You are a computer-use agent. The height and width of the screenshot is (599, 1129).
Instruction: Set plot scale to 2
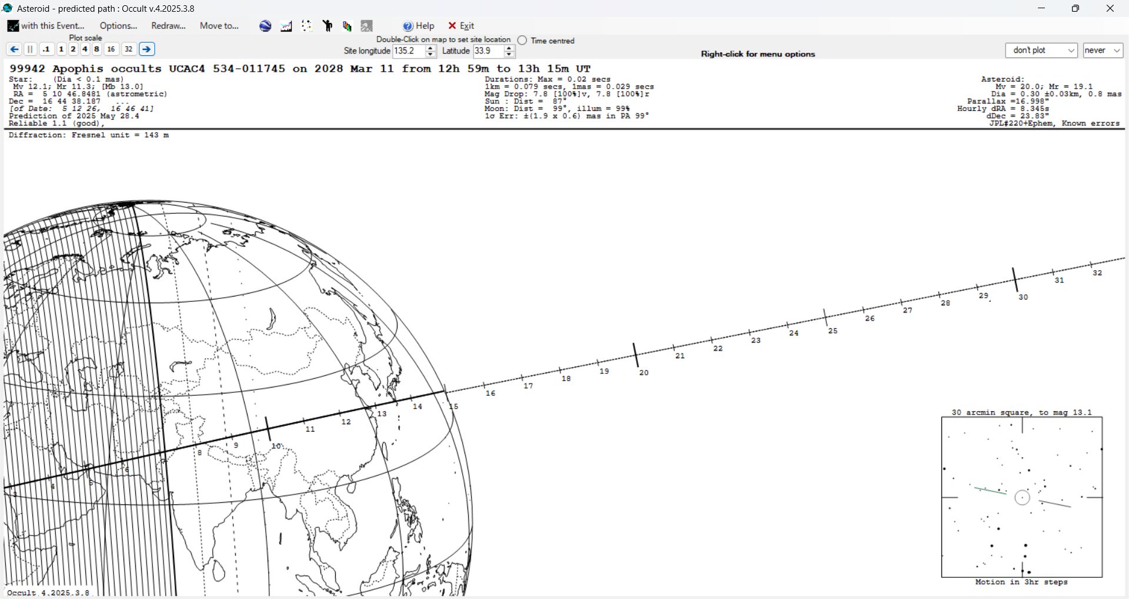[73, 49]
